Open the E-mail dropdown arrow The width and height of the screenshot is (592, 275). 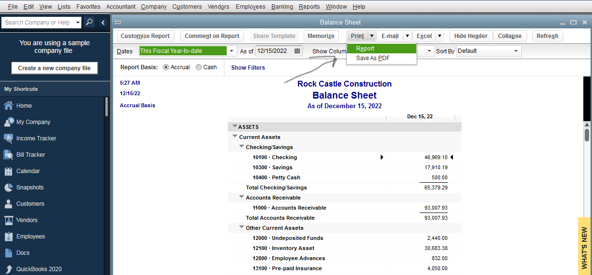407,36
